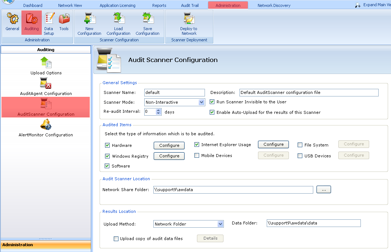The height and width of the screenshot is (252, 391).
Task: Click the Load Configuration icon
Action: (x=118, y=24)
